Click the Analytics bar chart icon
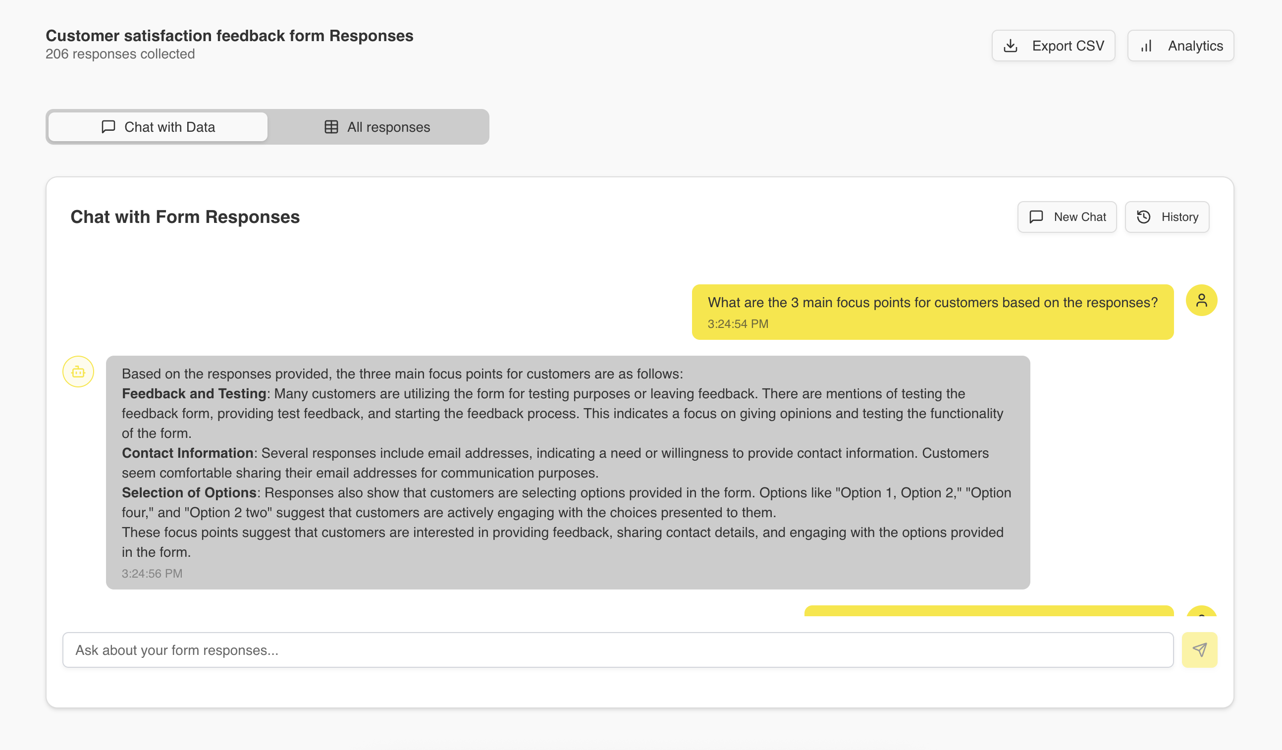The height and width of the screenshot is (750, 1282). pos(1146,46)
